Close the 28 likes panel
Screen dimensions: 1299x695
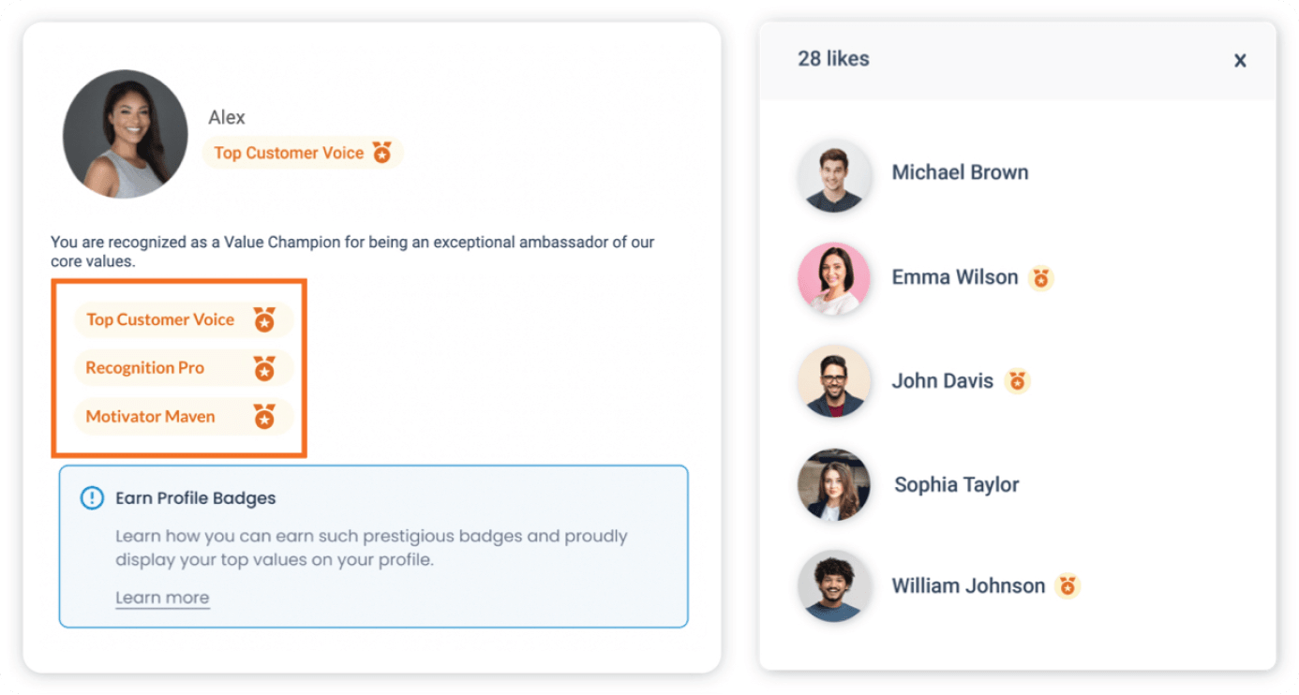click(x=1240, y=60)
